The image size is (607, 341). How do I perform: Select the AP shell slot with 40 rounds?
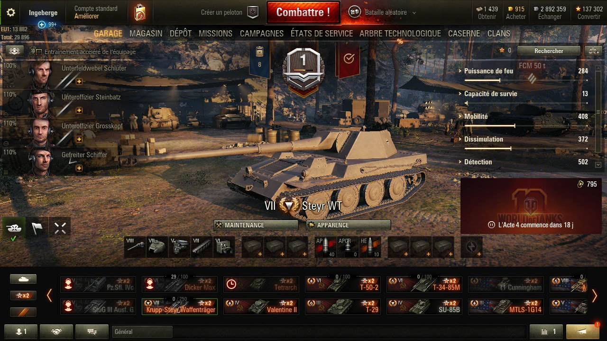pyautogui.click(x=325, y=247)
